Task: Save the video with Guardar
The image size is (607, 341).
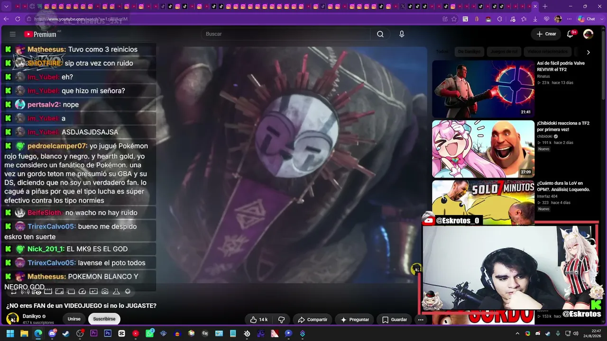Action: (x=395, y=320)
